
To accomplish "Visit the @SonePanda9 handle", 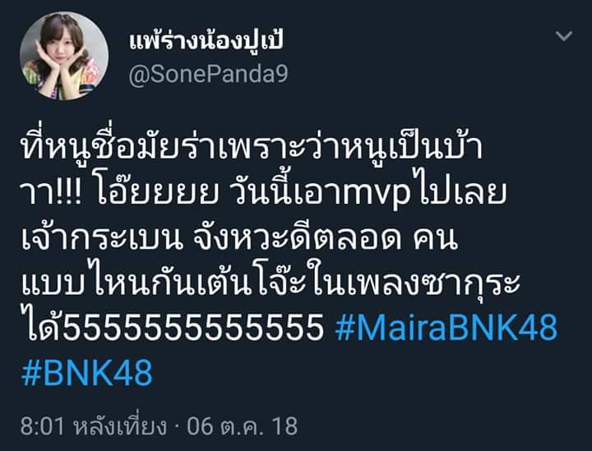I will point(208,74).
